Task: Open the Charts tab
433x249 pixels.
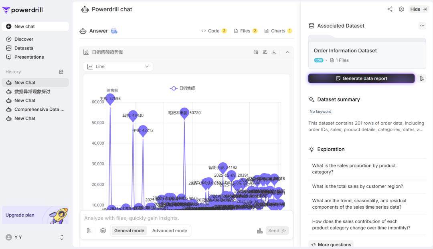Action: (x=278, y=31)
